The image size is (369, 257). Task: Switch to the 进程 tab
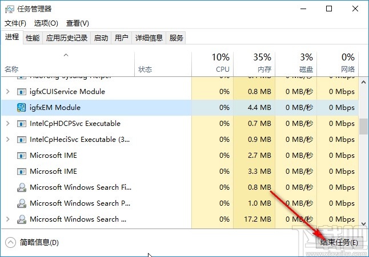12,37
